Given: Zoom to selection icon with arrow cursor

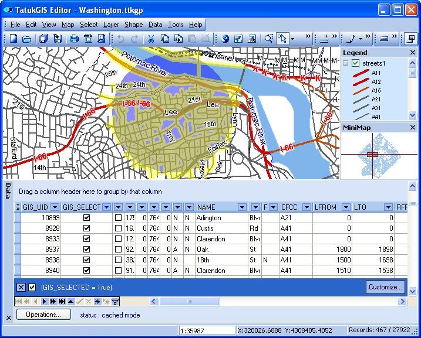Looking at the screenshot, I should tap(252, 39).
